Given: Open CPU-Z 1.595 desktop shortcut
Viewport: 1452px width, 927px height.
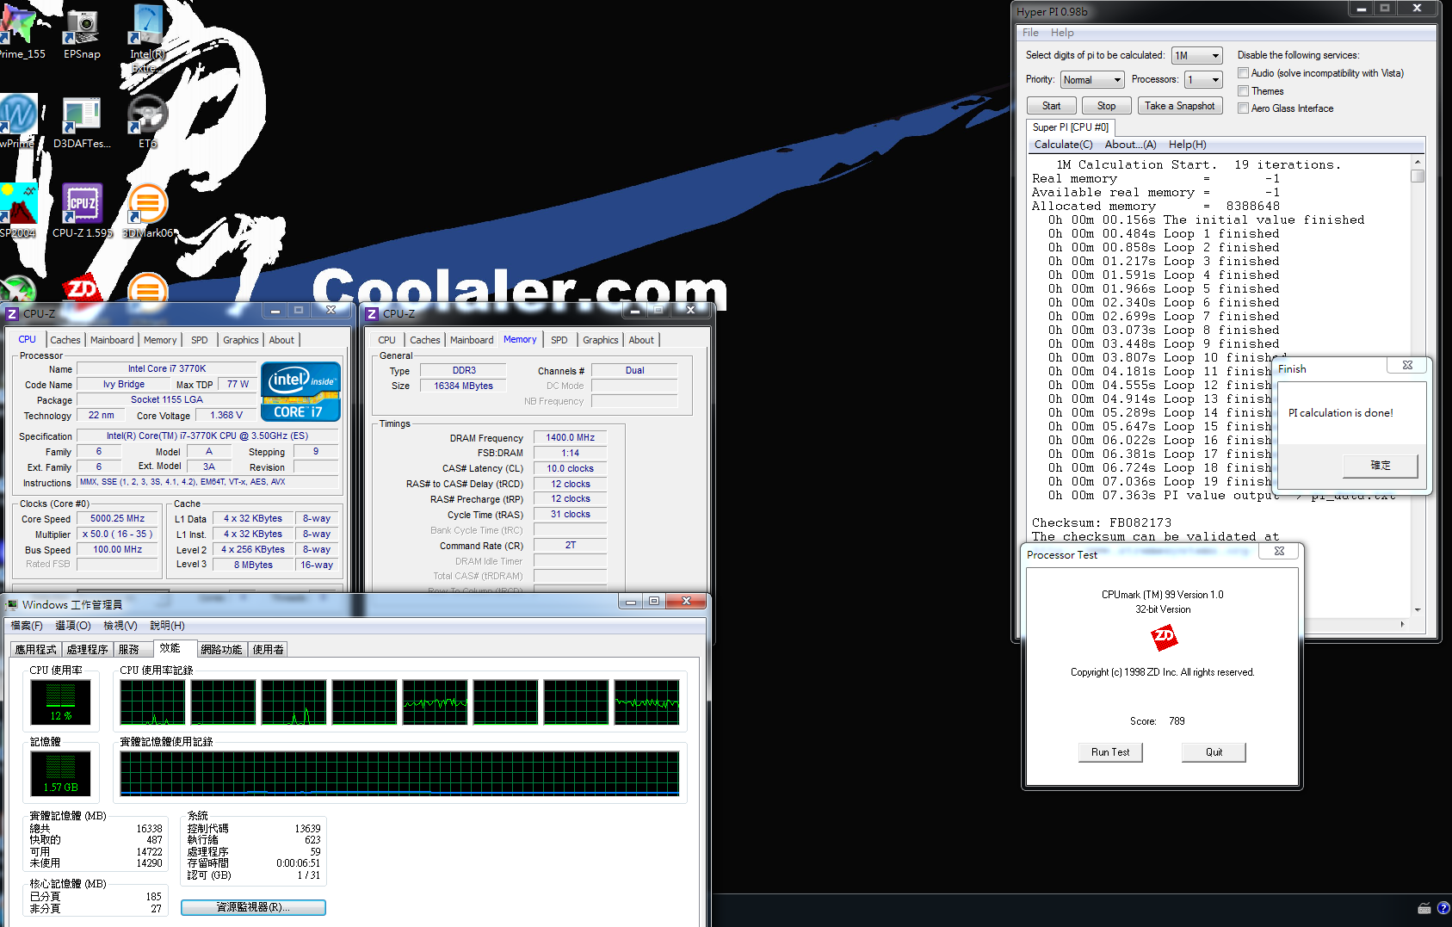Looking at the screenshot, I should pos(83,210).
